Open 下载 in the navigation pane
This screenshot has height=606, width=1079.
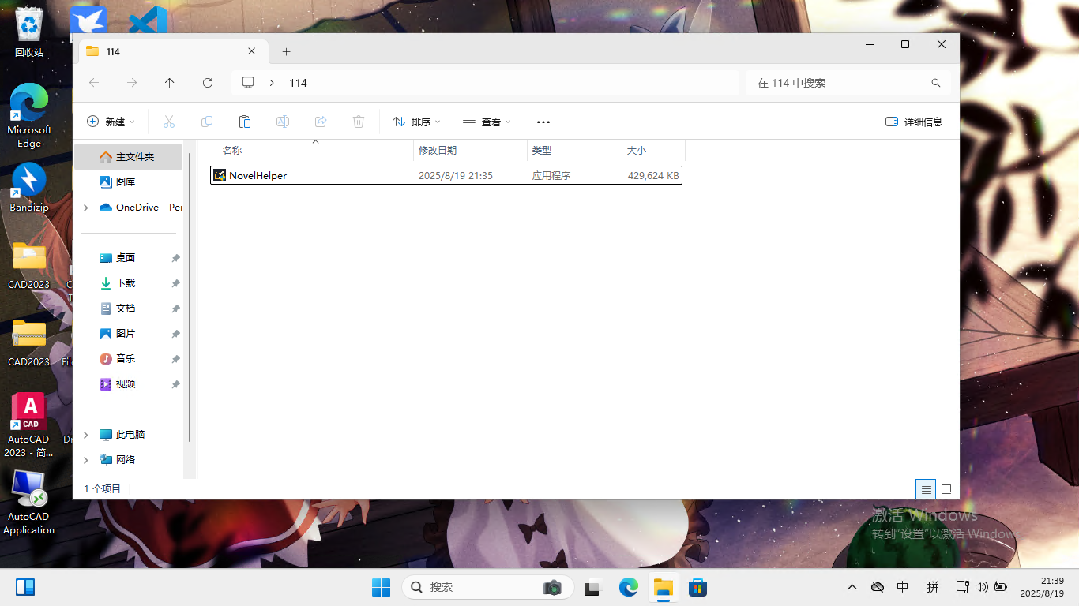pos(126,283)
